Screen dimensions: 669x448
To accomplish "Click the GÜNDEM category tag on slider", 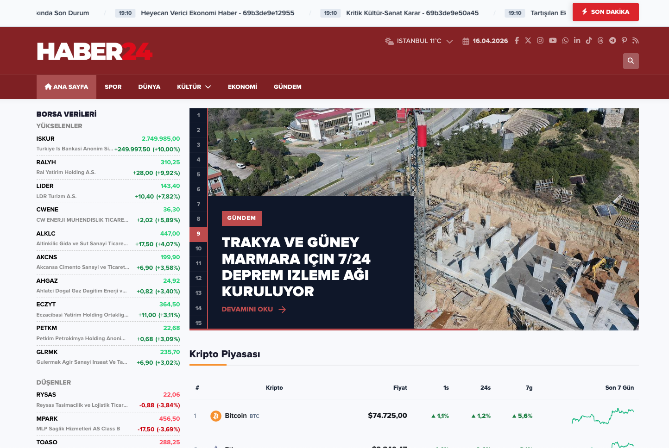I will 242,218.
